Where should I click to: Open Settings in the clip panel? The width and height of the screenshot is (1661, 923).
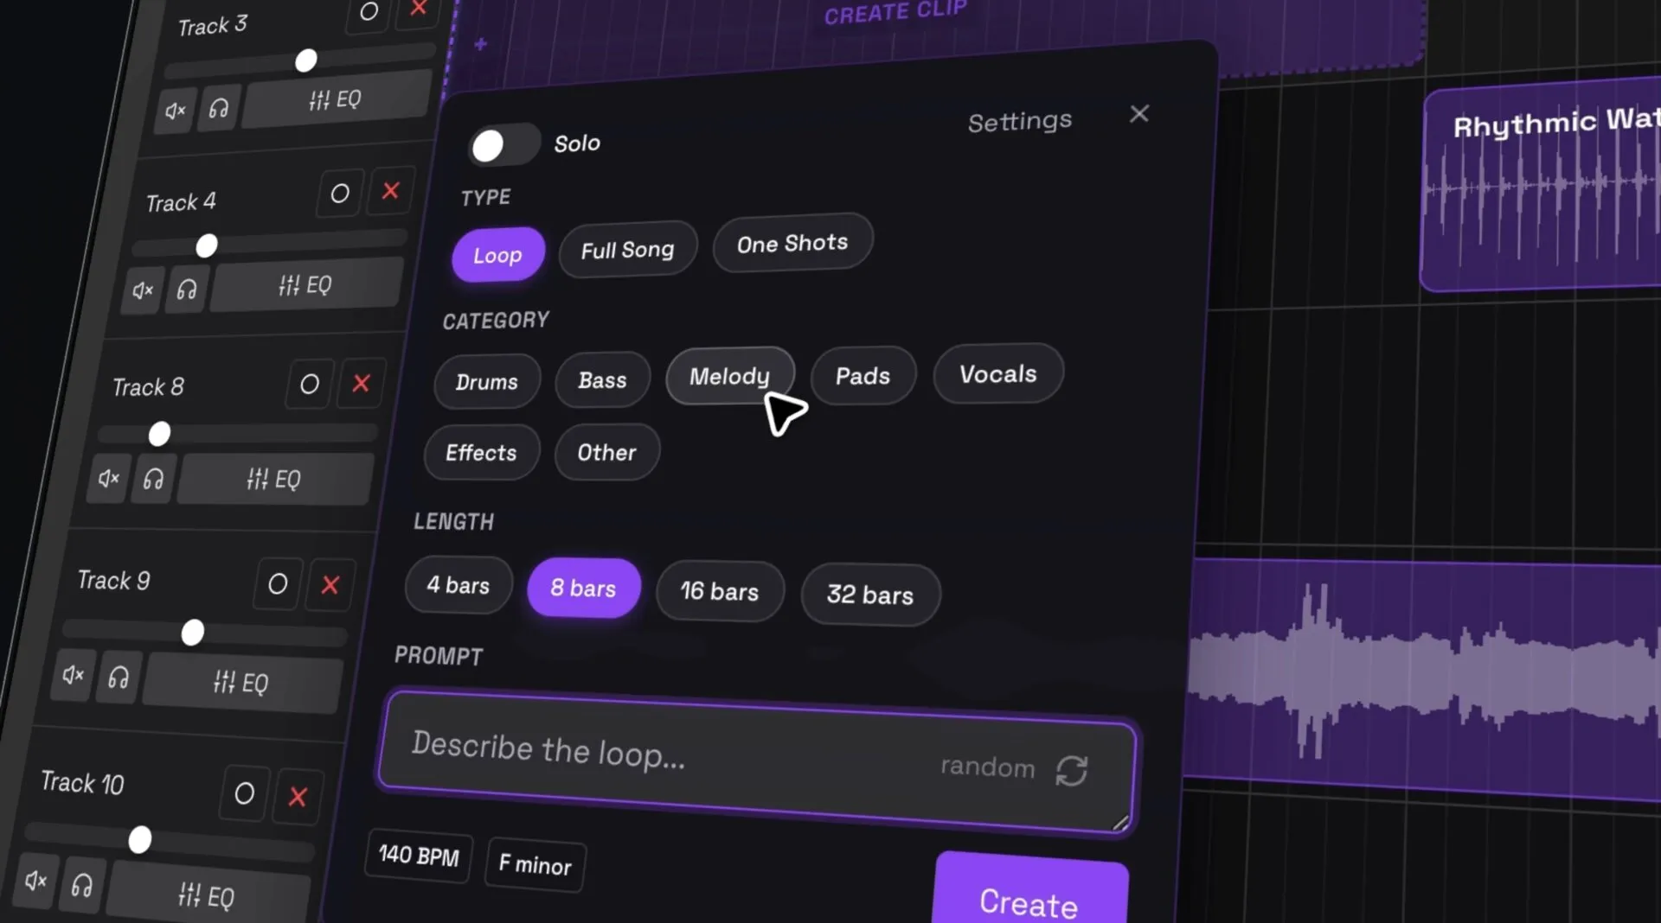pyautogui.click(x=1020, y=122)
